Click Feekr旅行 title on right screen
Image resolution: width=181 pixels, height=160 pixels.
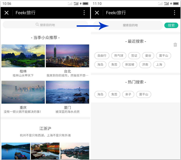(x=116, y=13)
